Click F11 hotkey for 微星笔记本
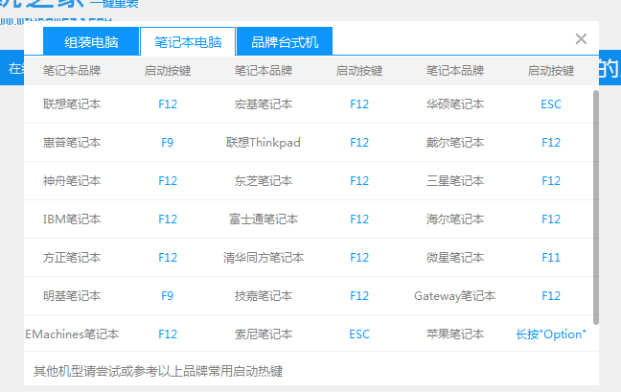The height and width of the screenshot is (392, 621). 551,258
